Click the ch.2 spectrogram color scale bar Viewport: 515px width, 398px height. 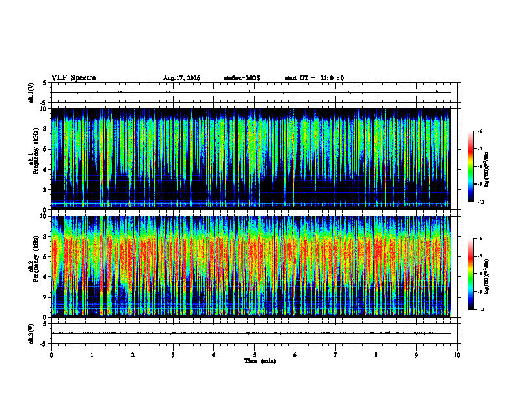470,274
